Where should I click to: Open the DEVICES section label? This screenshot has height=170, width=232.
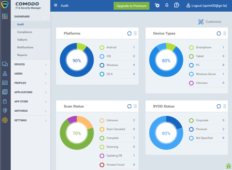(x=20, y=64)
